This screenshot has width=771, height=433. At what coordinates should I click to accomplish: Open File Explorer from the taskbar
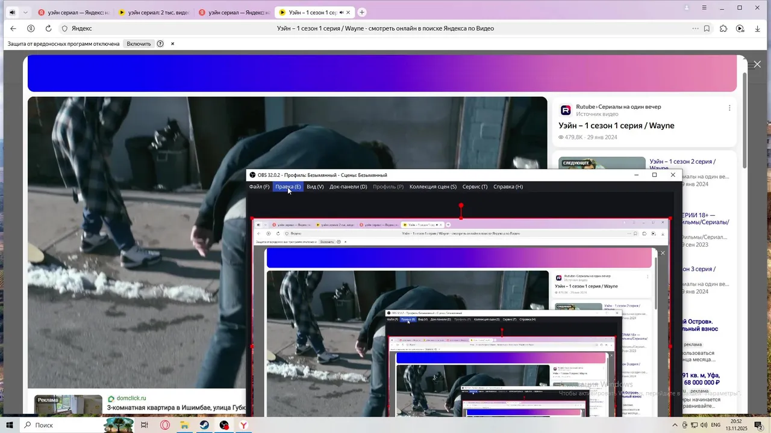point(184,425)
